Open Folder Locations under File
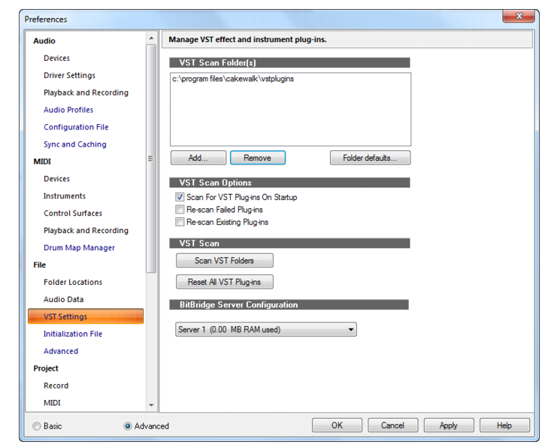Viewport: 548px width, 448px height. click(x=73, y=282)
